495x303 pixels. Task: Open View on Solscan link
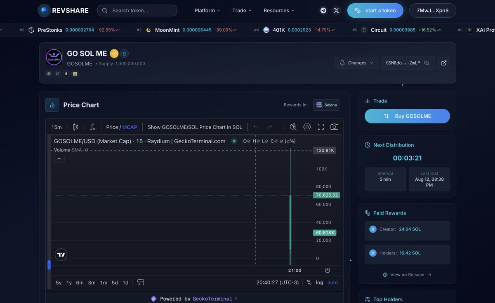pos(407,275)
